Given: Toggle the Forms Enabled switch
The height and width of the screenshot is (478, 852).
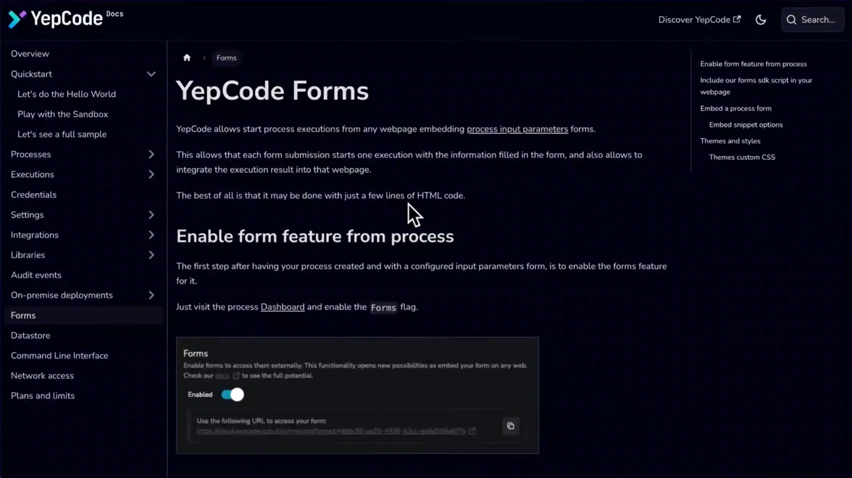Looking at the screenshot, I should point(233,395).
